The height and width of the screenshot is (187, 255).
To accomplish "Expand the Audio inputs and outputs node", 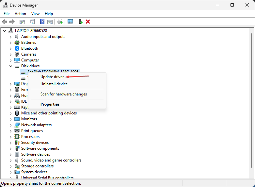I will click(x=10, y=37).
